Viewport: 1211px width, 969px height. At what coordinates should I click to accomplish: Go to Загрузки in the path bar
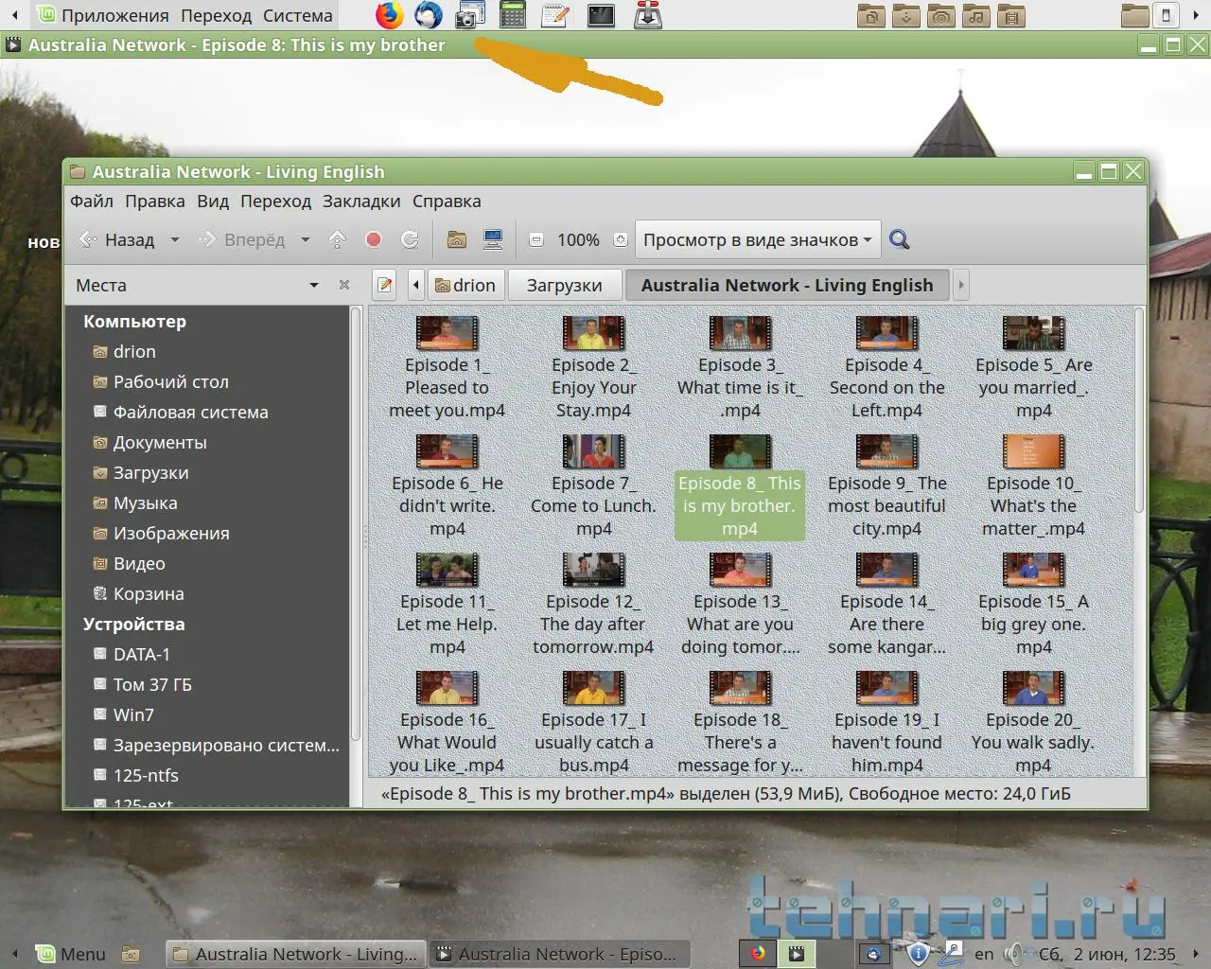(565, 285)
